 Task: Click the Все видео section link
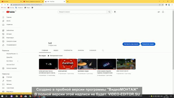pos(42,56)
